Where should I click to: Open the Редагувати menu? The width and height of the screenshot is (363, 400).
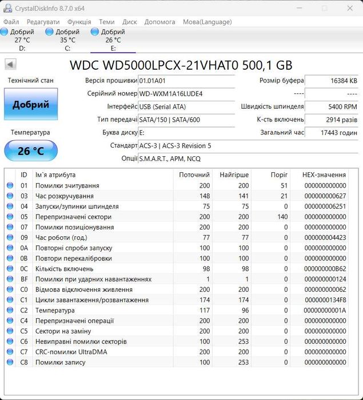[x=43, y=22]
